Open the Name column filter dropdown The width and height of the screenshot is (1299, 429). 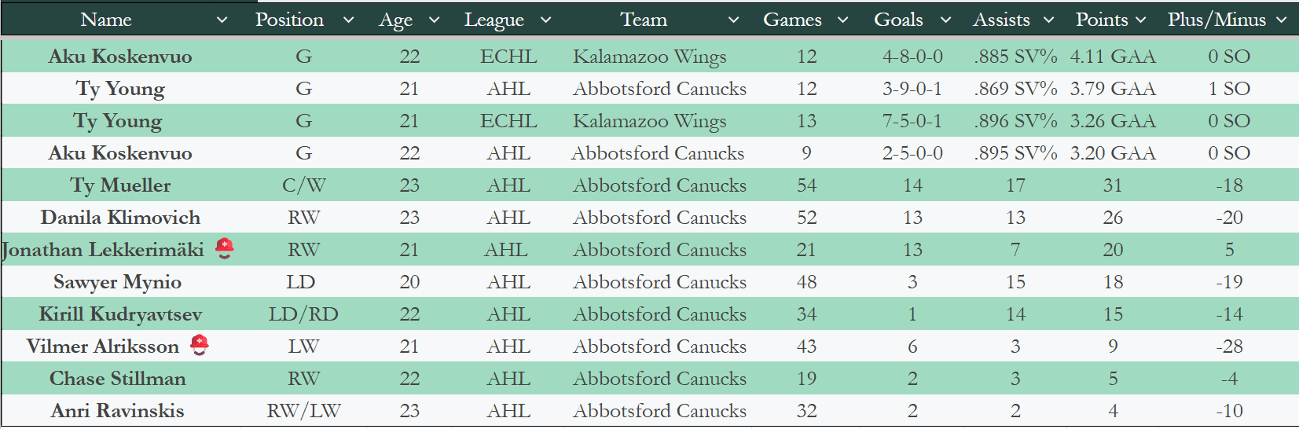pyautogui.click(x=222, y=20)
